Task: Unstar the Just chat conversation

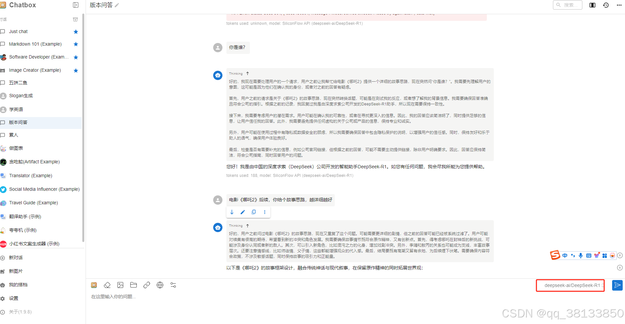Action: (x=76, y=32)
